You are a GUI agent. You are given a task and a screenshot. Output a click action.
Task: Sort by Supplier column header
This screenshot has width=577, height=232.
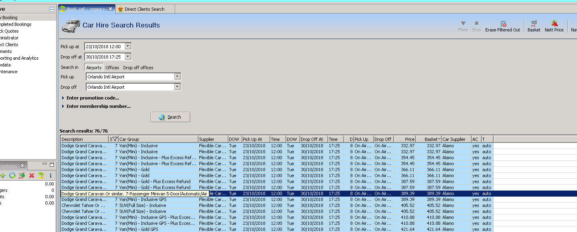tap(213, 139)
